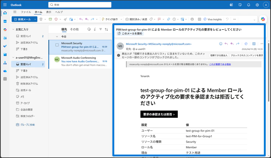Click the red Flag toolbar icon

click(x=159, y=19)
